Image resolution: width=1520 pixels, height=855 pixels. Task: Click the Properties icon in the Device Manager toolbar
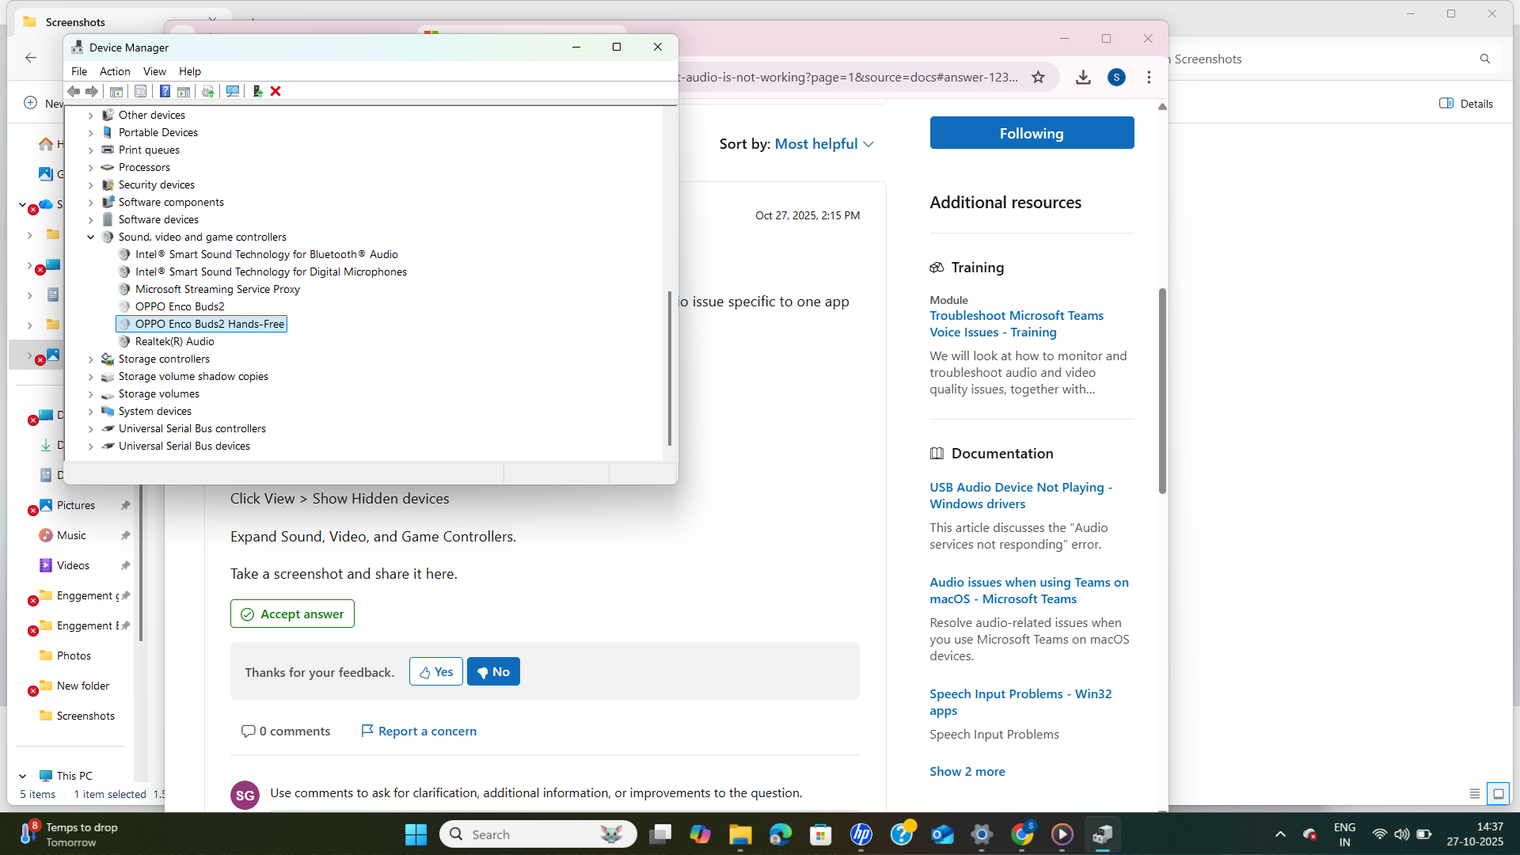coord(140,91)
